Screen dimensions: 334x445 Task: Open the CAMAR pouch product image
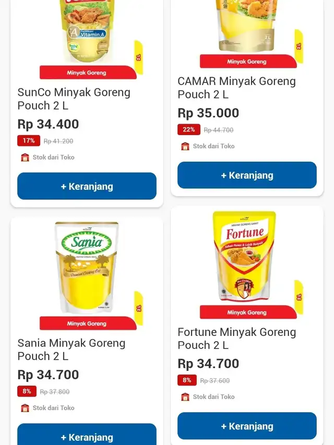[246, 26]
